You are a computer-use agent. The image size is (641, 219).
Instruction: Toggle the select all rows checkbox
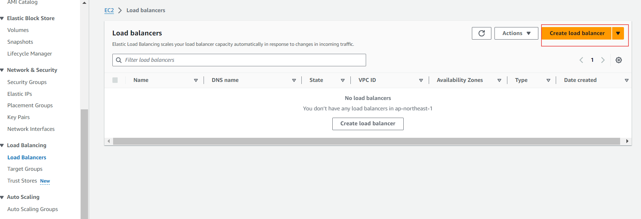pos(115,80)
